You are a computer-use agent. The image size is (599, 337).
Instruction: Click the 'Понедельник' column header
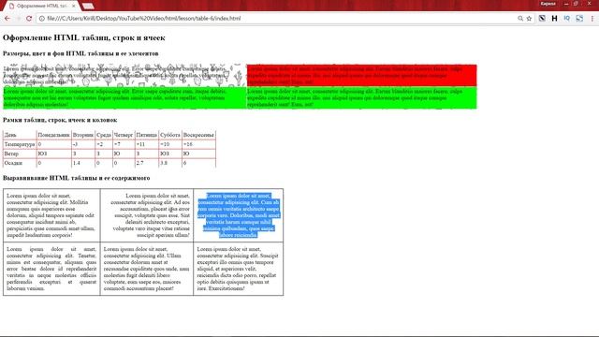pos(54,135)
